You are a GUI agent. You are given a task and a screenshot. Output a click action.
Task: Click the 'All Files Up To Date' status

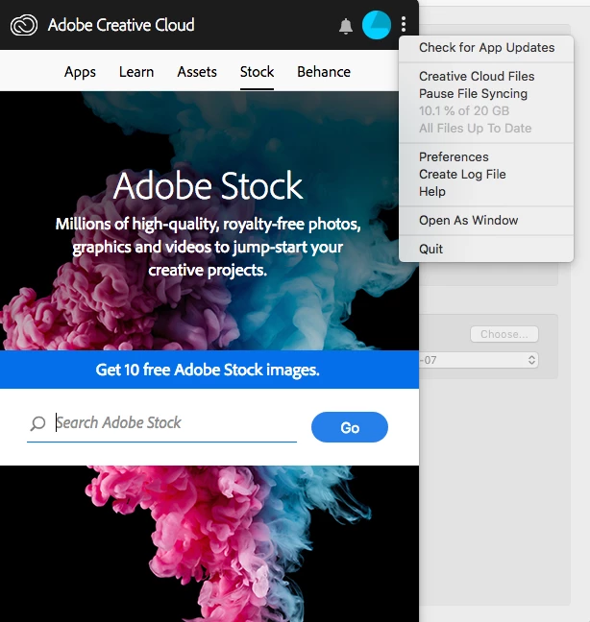tap(475, 128)
